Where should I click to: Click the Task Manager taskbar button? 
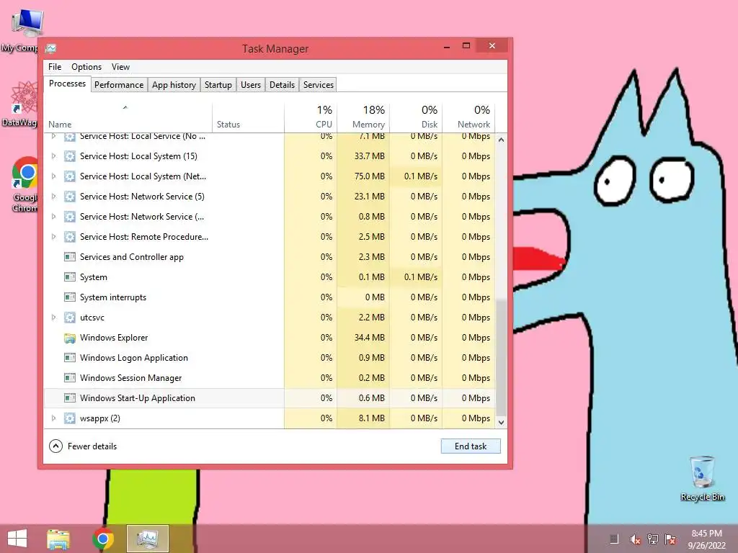[147, 539]
